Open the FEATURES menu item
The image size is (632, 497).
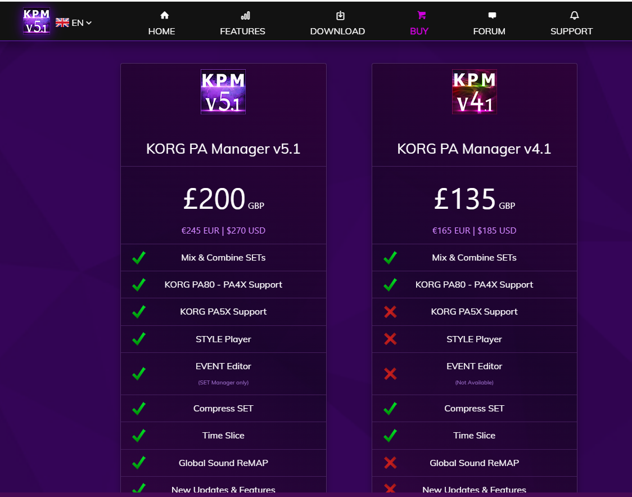pos(243,31)
